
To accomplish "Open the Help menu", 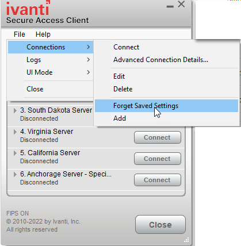I will (43, 34).
